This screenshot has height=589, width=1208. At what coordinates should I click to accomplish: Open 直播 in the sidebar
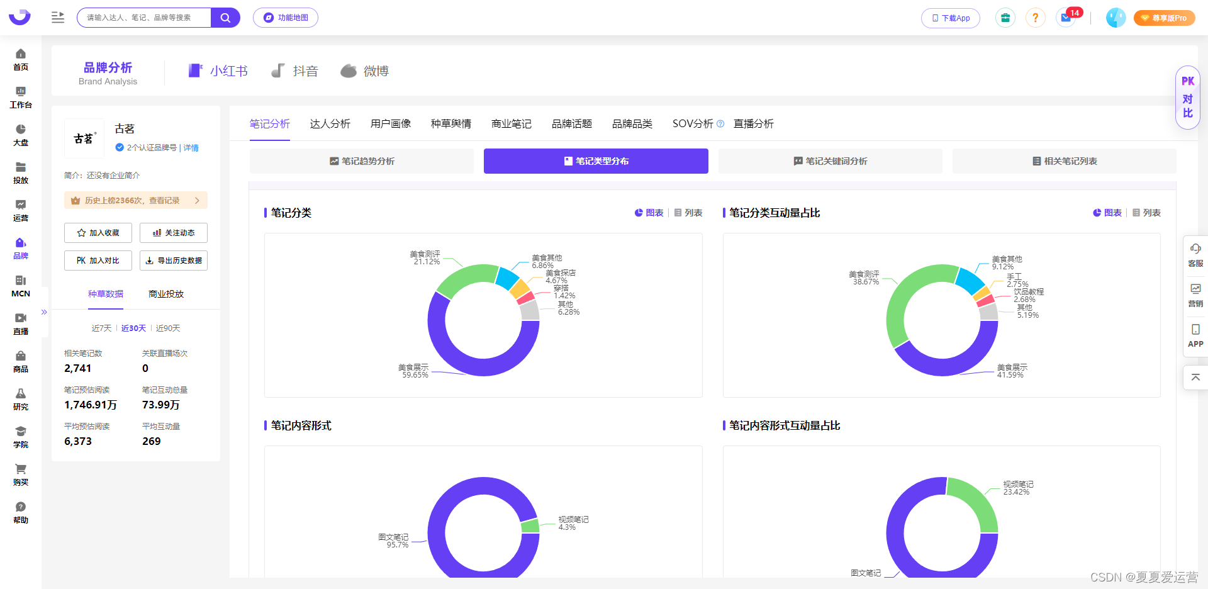(21, 324)
